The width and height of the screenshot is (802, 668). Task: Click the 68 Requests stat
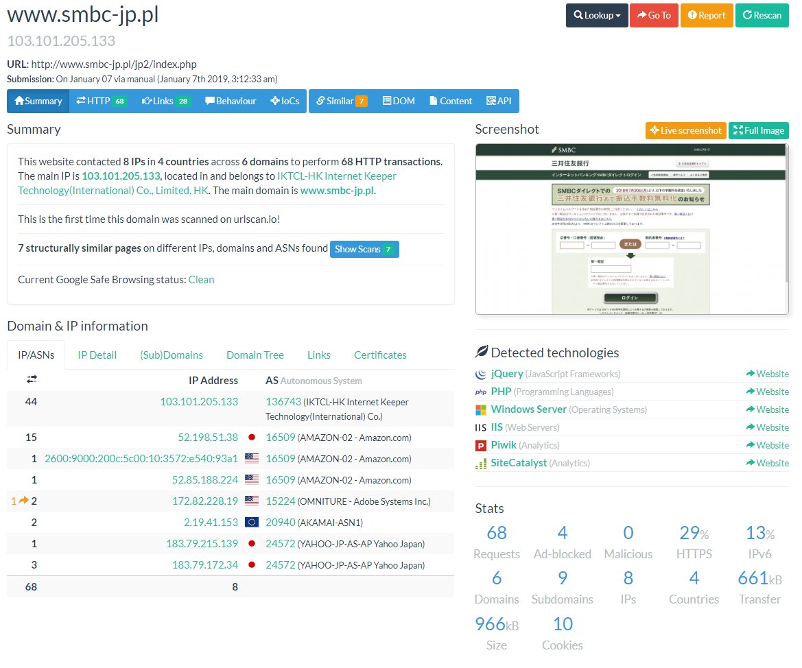[497, 542]
